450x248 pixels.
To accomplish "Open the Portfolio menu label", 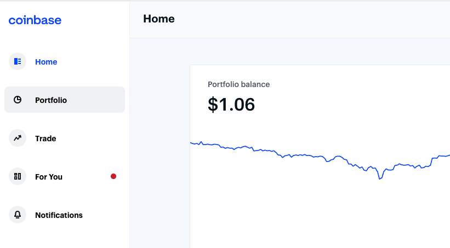I will 51,100.
